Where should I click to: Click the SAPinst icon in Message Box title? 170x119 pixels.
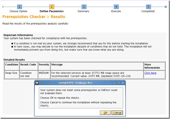(x=37, y=83)
